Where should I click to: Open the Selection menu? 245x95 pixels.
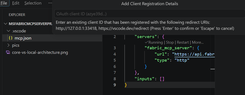coord(33,3)
